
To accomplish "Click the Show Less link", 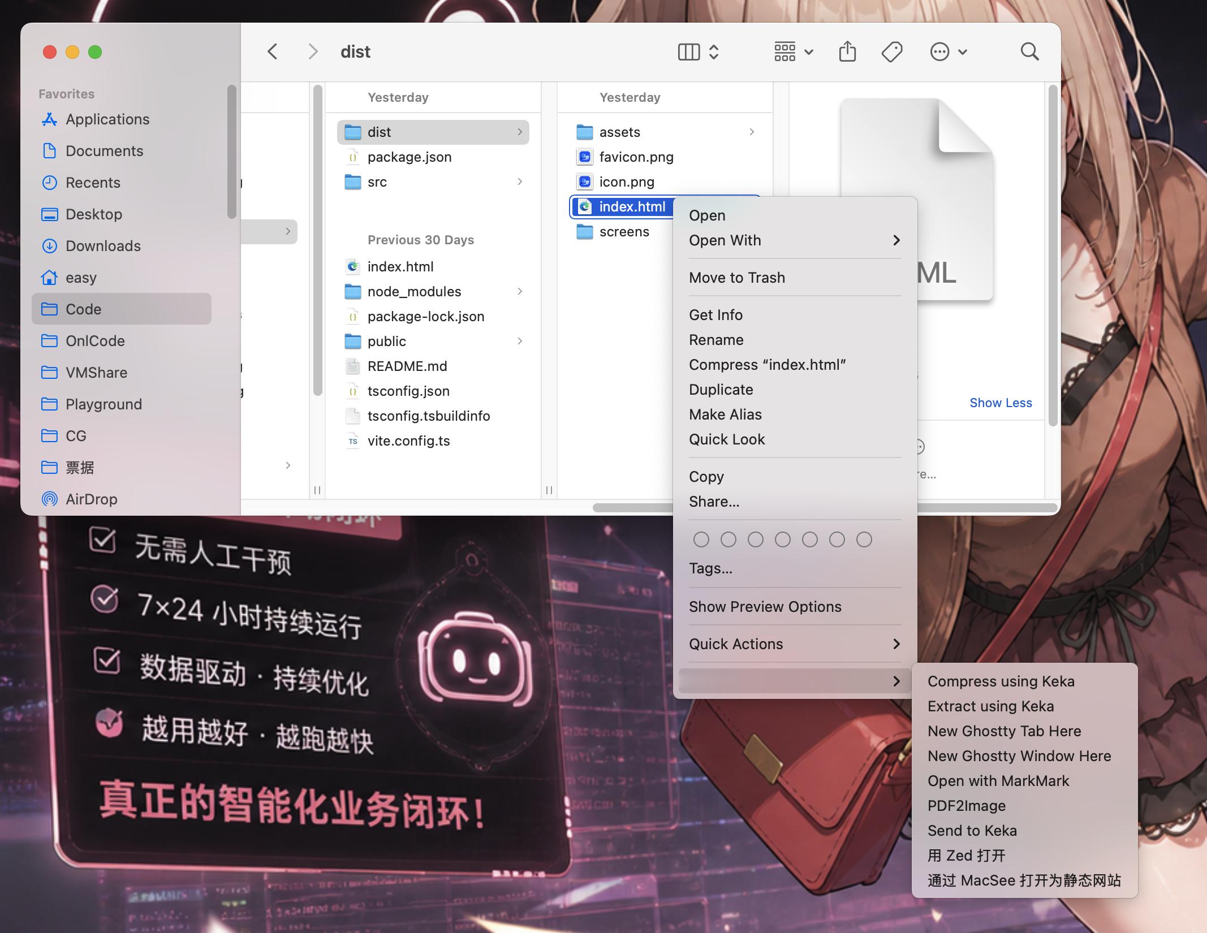I will pyautogui.click(x=1001, y=403).
